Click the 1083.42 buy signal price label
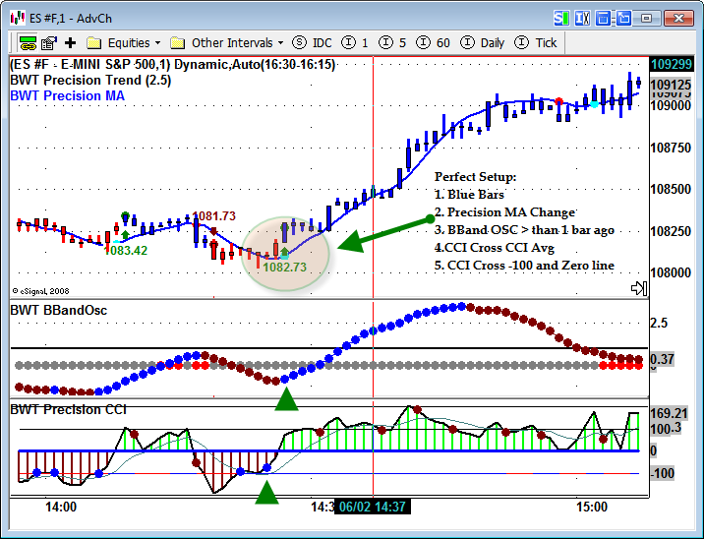 [126, 251]
